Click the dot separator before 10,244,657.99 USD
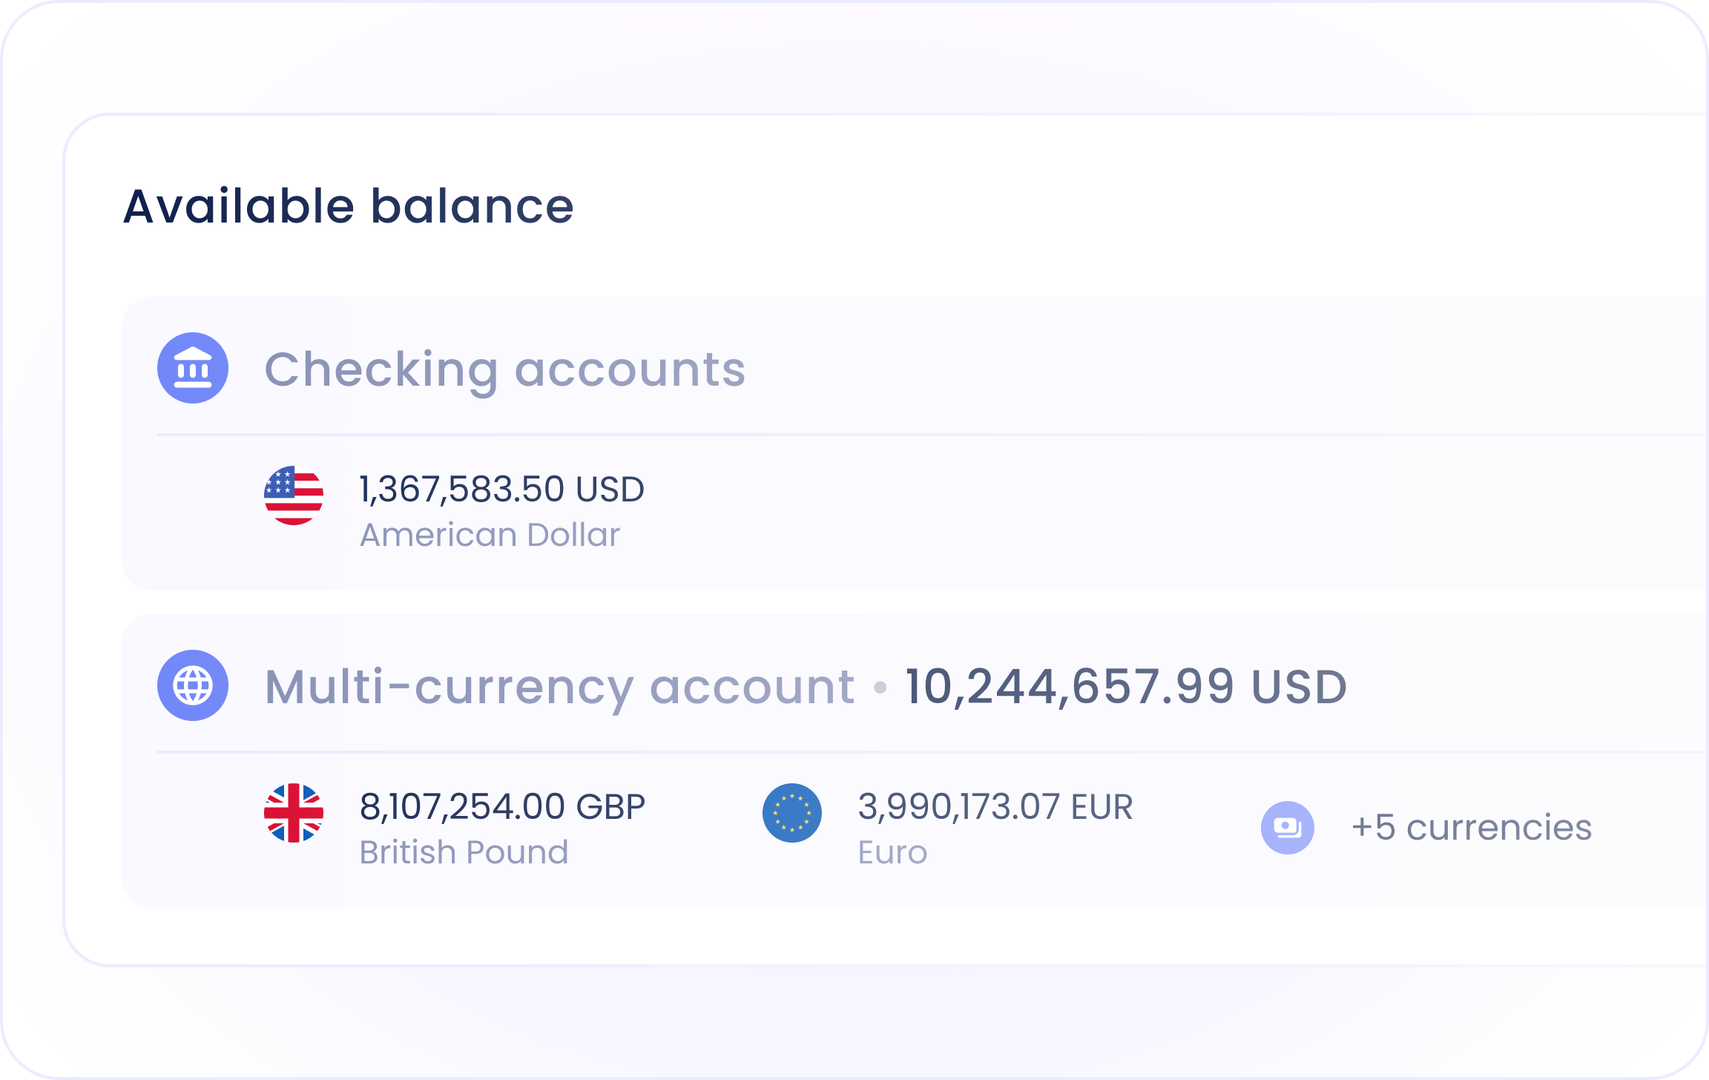The height and width of the screenshot is (1080, 1709). (x=880, y=688)
